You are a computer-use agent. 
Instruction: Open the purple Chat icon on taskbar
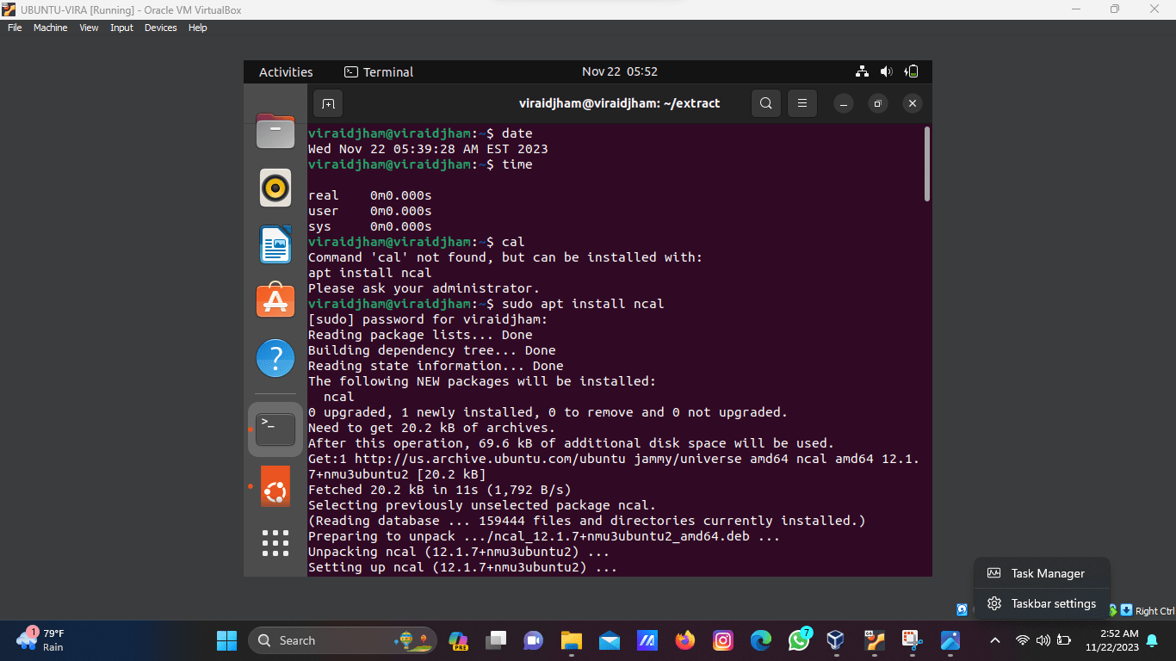pyautogui.click(x=533, y=640)
